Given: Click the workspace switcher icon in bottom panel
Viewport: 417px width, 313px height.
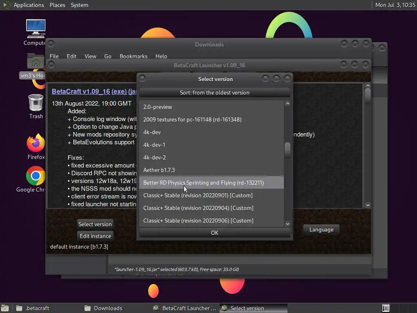Looking at the screenshot, I should click(386, 308).
